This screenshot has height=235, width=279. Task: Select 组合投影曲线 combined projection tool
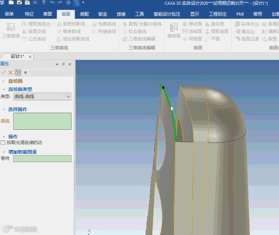tap(73, 39)
